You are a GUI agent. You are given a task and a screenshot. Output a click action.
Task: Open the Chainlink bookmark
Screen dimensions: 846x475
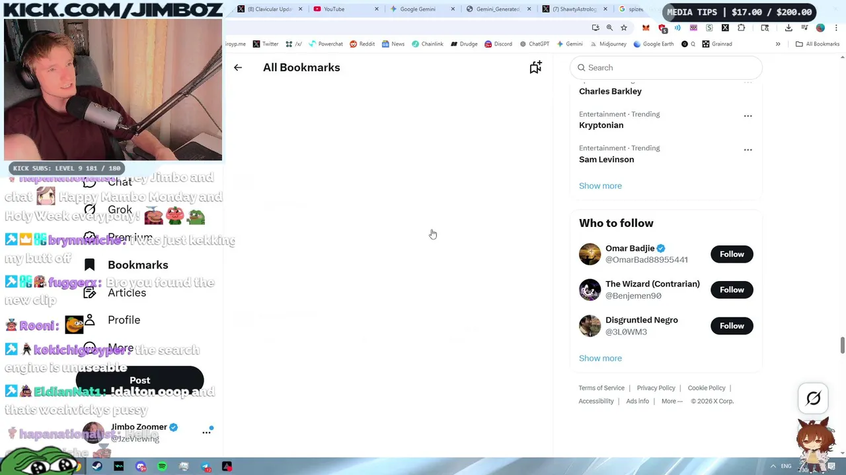coord(427,44)
